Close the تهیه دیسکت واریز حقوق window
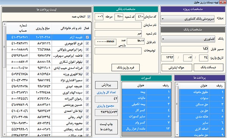 pos(222,2)
